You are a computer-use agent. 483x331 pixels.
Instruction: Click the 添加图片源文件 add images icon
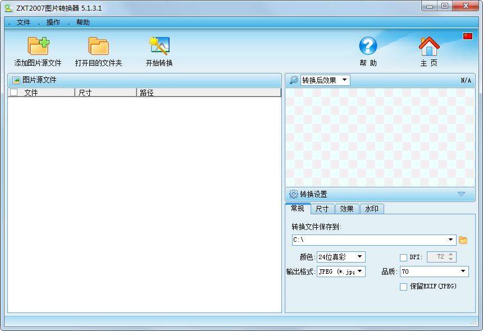click(x=38, y=44)
